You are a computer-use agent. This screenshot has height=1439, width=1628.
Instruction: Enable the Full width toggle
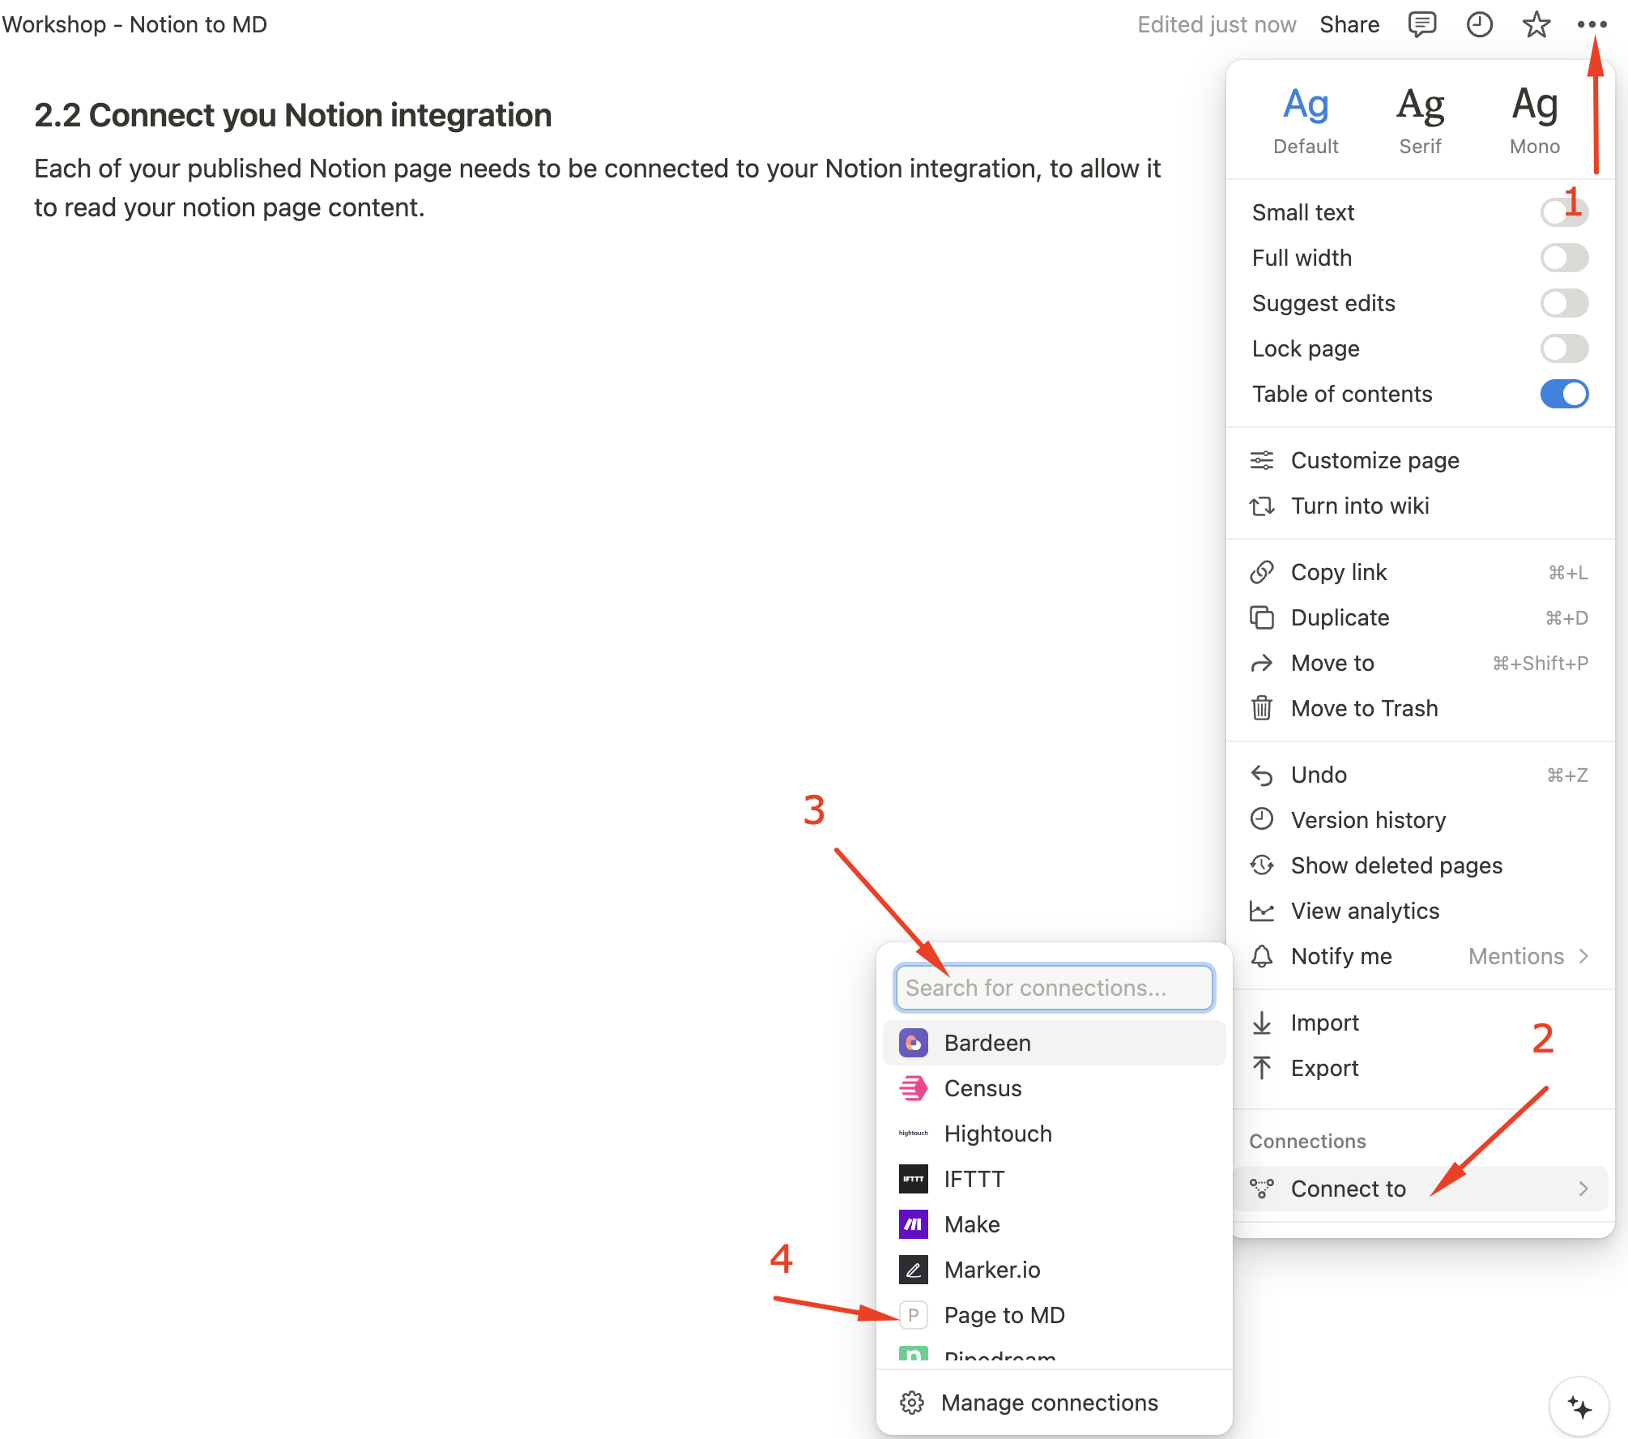[1563, 258]
